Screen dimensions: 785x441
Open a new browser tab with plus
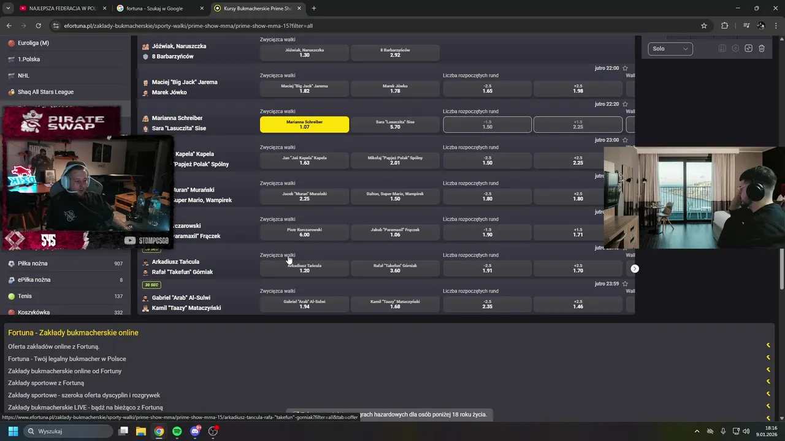tap(314, 9)
